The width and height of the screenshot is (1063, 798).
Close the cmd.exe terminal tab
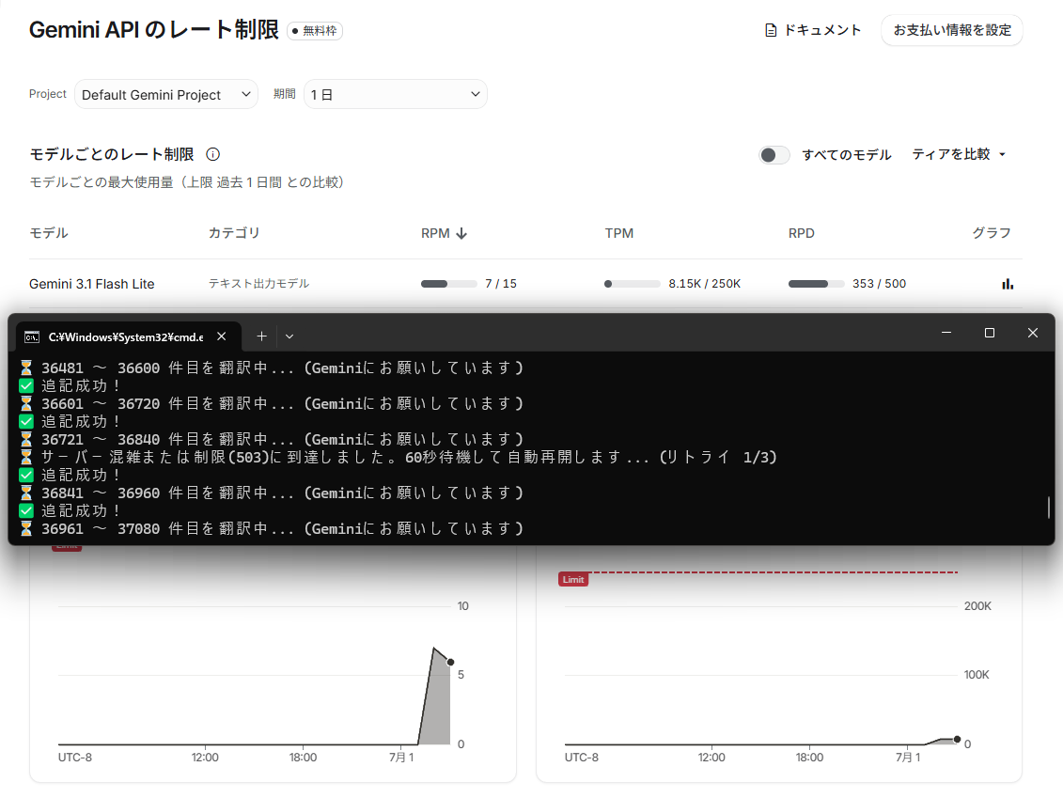[221, 336]
